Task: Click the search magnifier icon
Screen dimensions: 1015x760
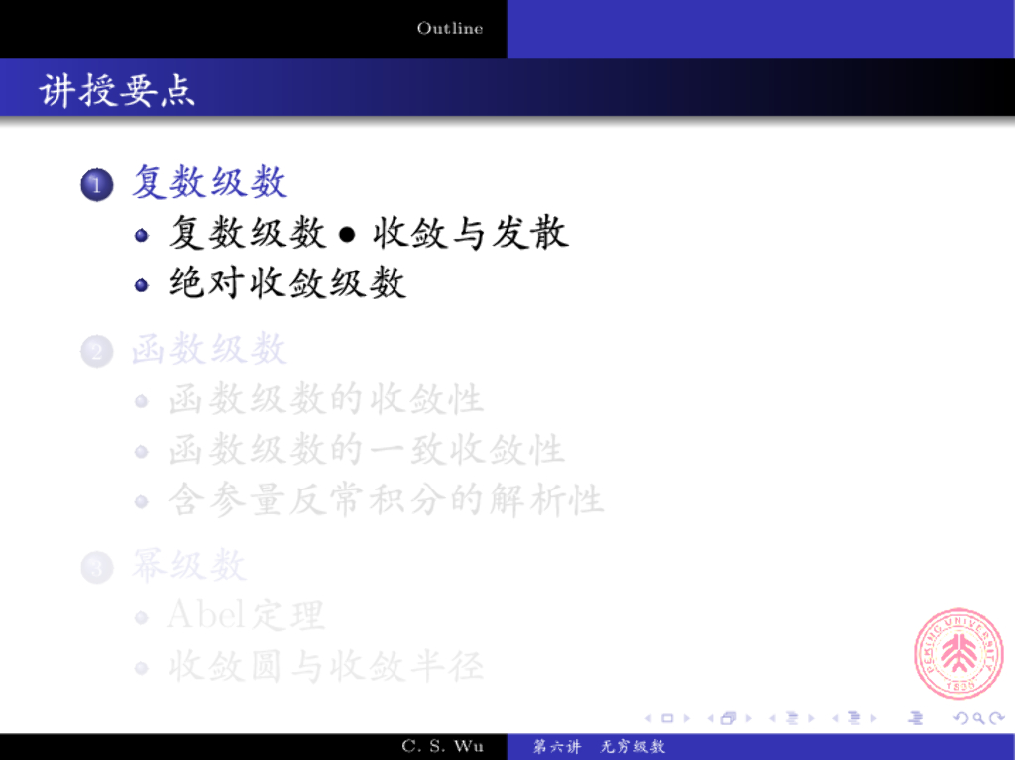Action: 979,718
